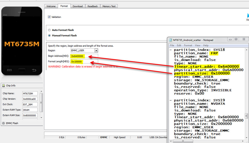Click Notepad vertical scrollbar thumb
Screen dimensions: 249x143
click(x=246, y=116)
